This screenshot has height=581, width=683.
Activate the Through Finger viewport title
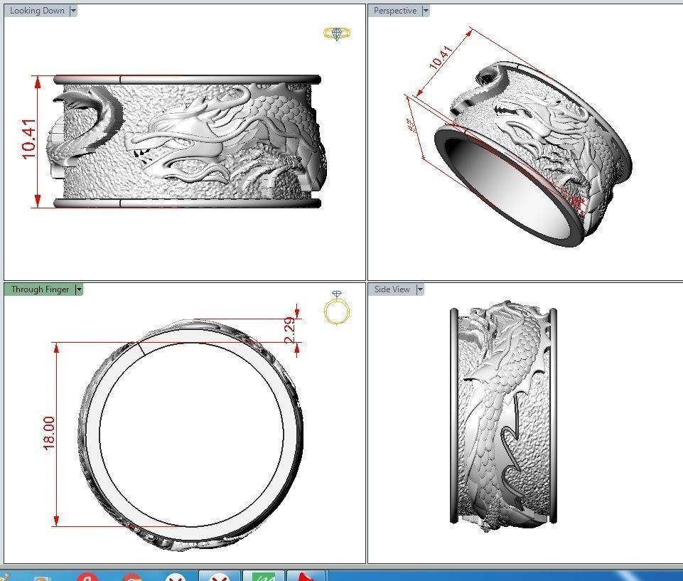[40, 289]
